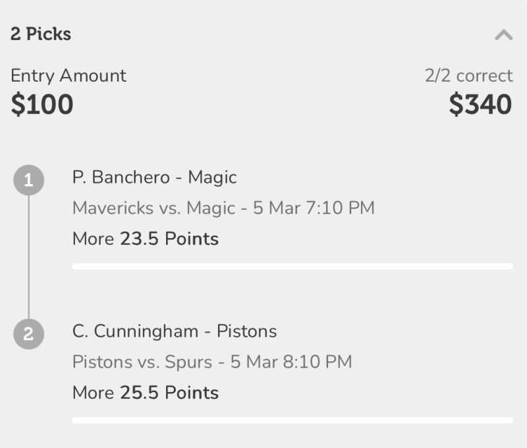
Task: Select the Entry Amount label
Action: tap(69, 76)
